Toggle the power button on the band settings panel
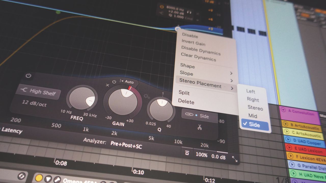The image size is (326, 183). coord(29,76)
